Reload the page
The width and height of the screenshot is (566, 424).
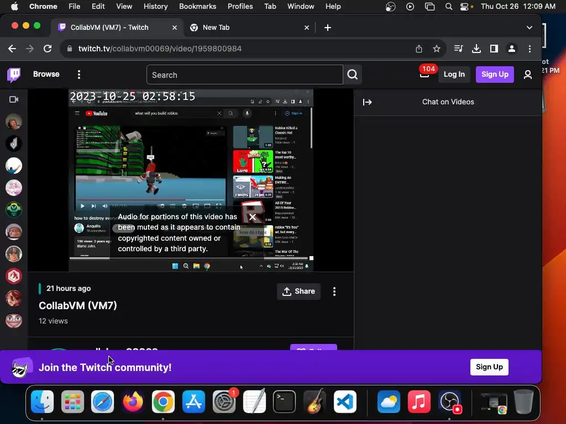tap(48, 49)
